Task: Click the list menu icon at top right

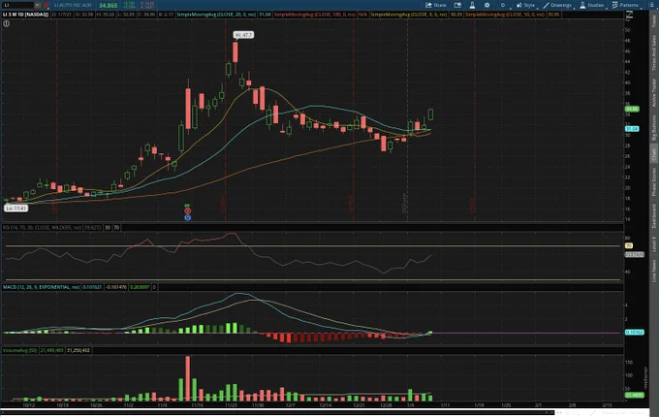Action: click(x=652, y=5)
